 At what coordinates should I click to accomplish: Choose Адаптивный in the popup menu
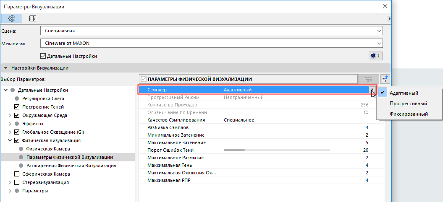point(404,93)
